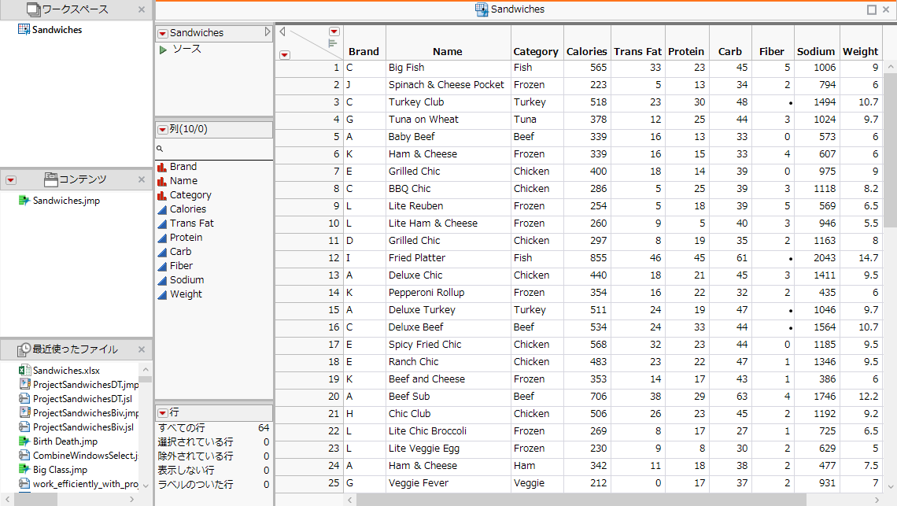Image resolution: width=897 pixels, height=506 pixels.
Task: Open Sandwiches.xlsx from recent files
Action: [x=66, y=371]
